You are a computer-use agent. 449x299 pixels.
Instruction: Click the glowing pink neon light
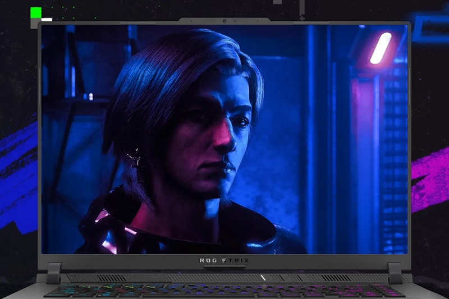point(381,48)
